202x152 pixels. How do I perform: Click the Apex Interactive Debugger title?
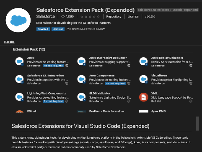click(108, 58)
